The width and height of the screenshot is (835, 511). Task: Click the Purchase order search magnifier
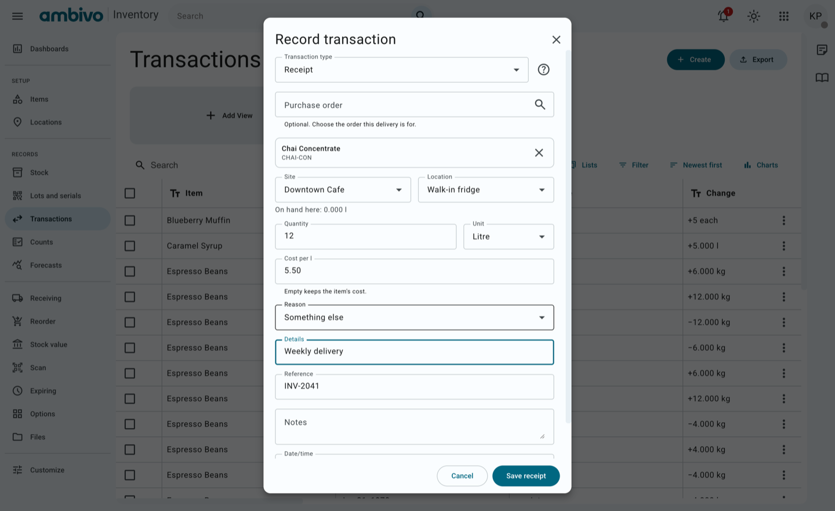540,104
